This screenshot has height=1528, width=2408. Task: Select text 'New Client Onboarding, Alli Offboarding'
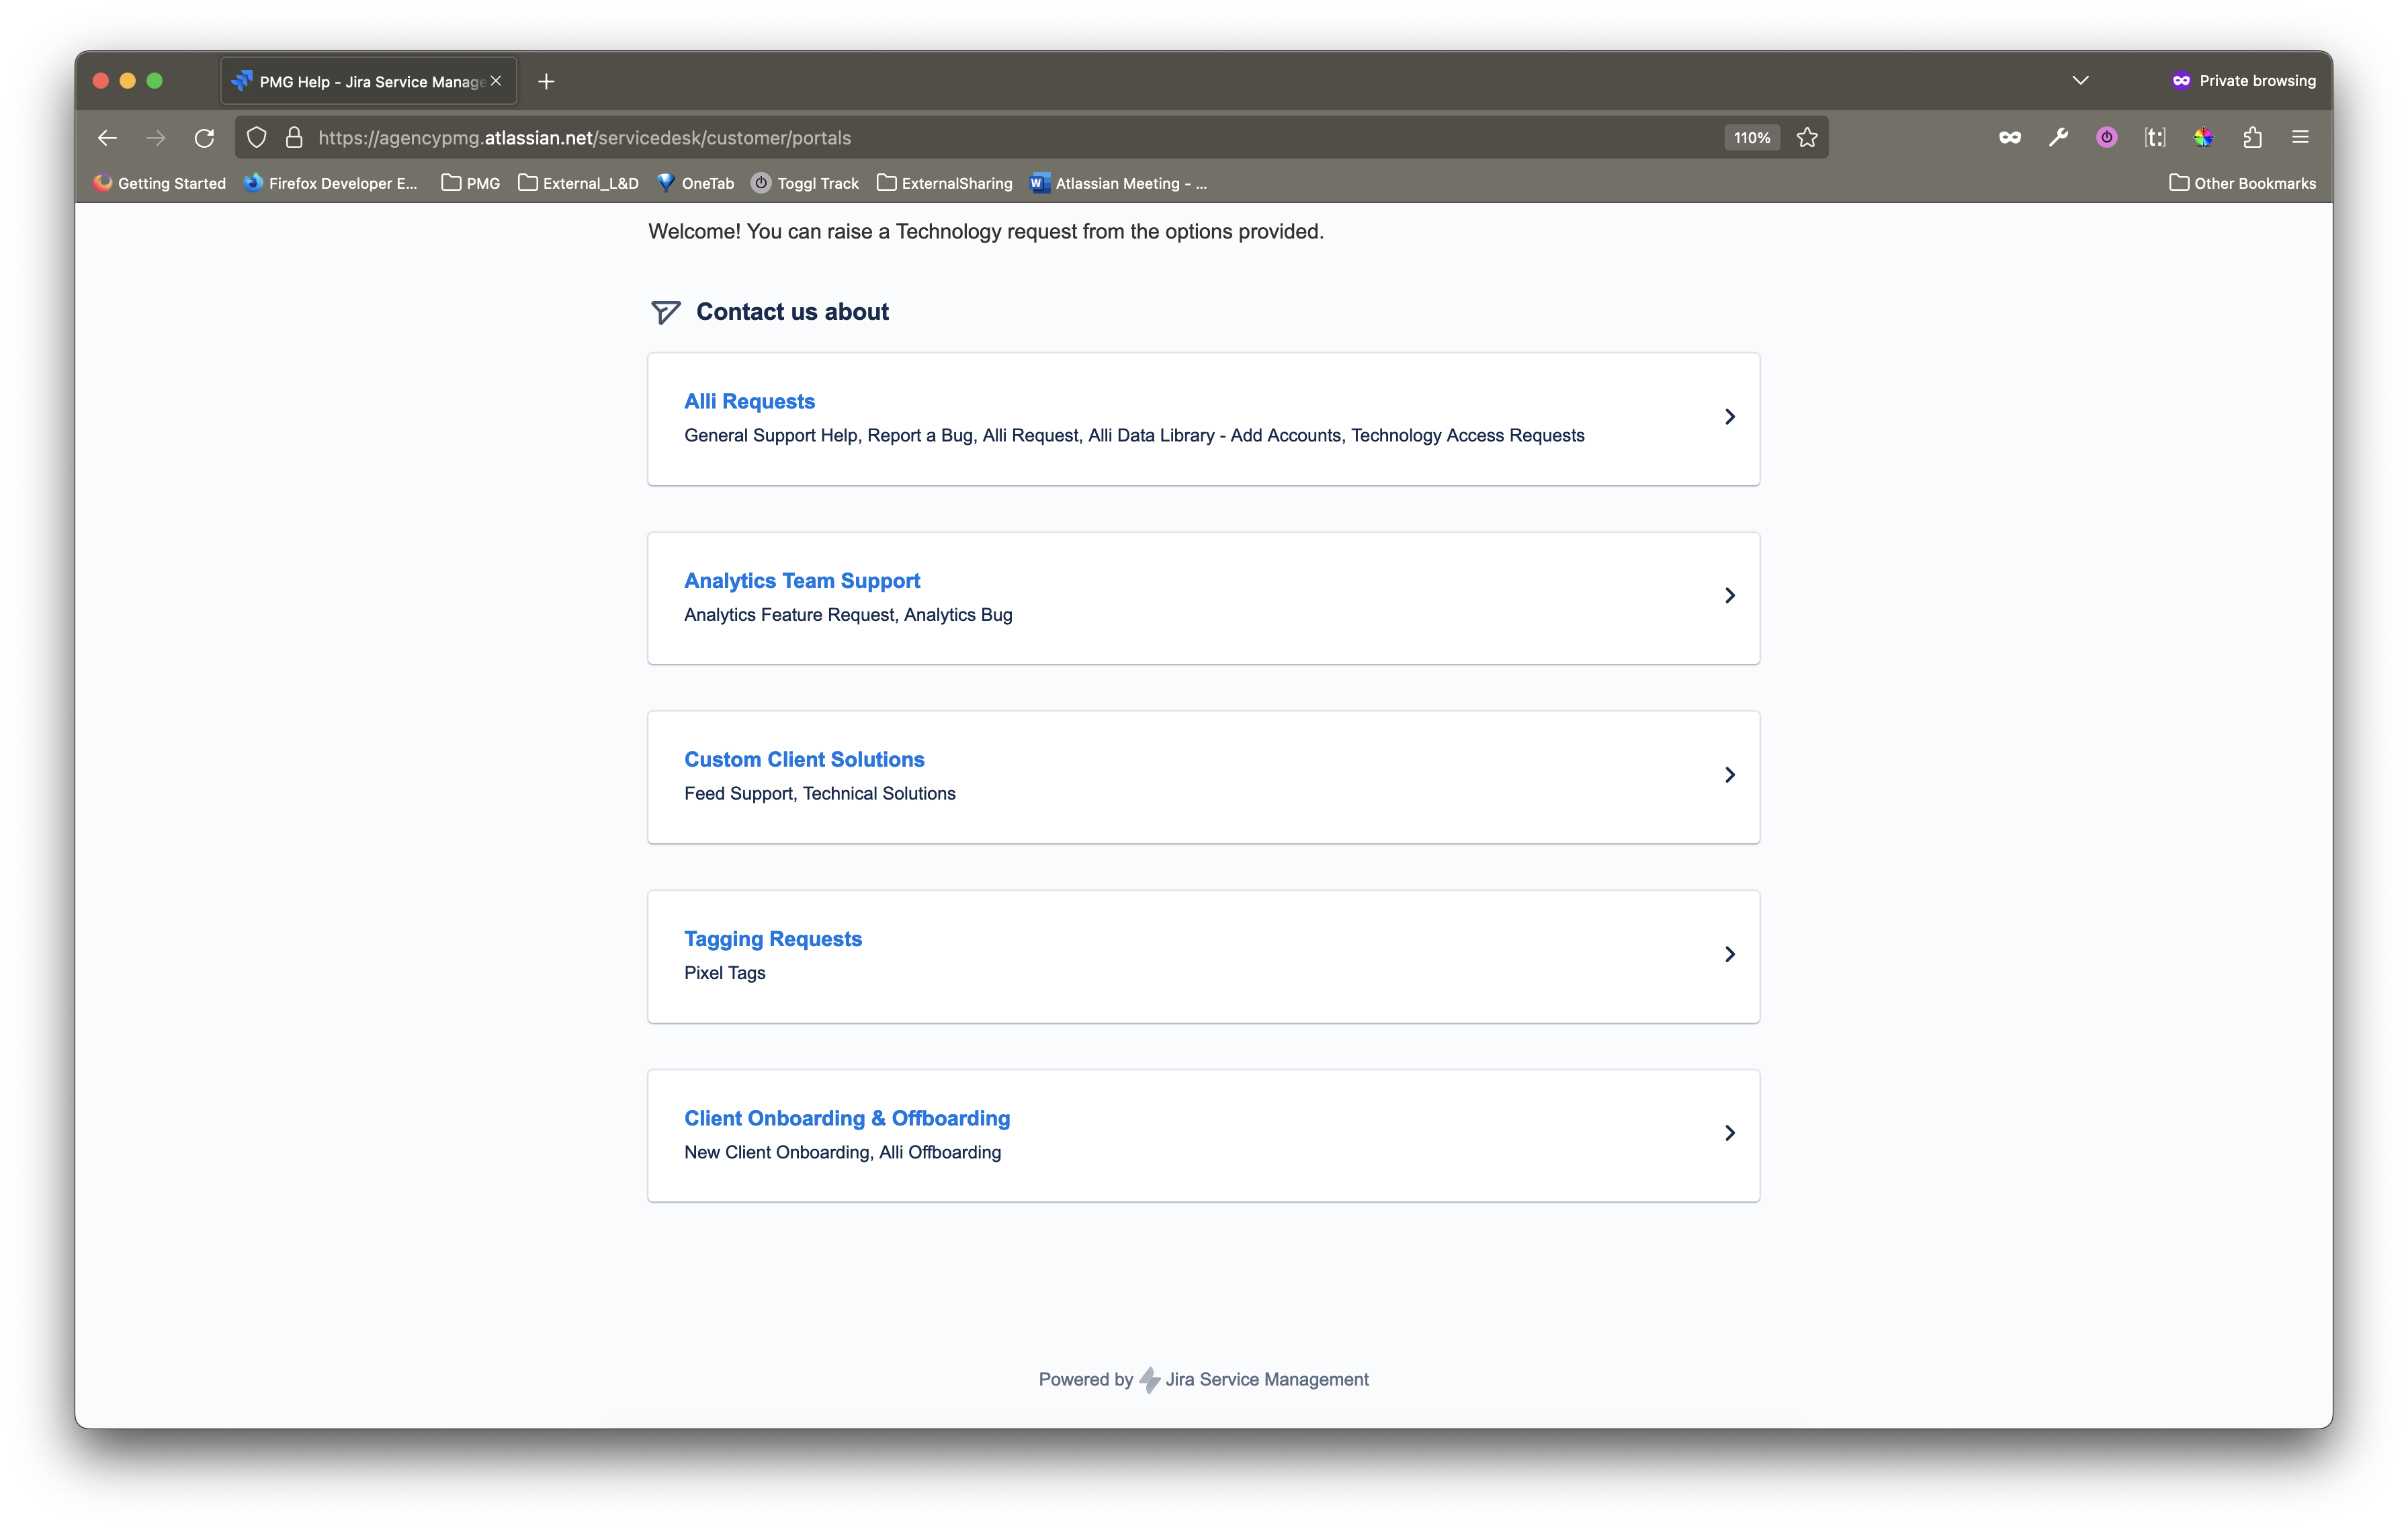coord(842,1152)
